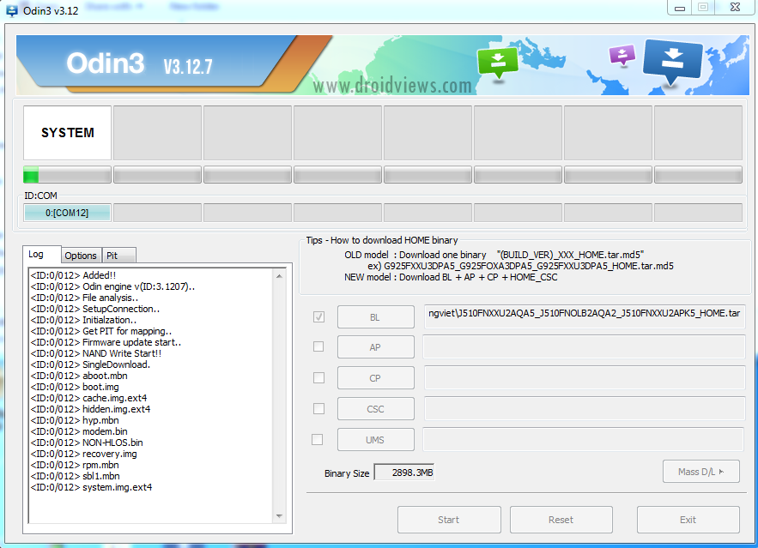Click the 'NON-HLOS.bin' log line
This screenshot has height=548, width=758.
pos(87,443)
